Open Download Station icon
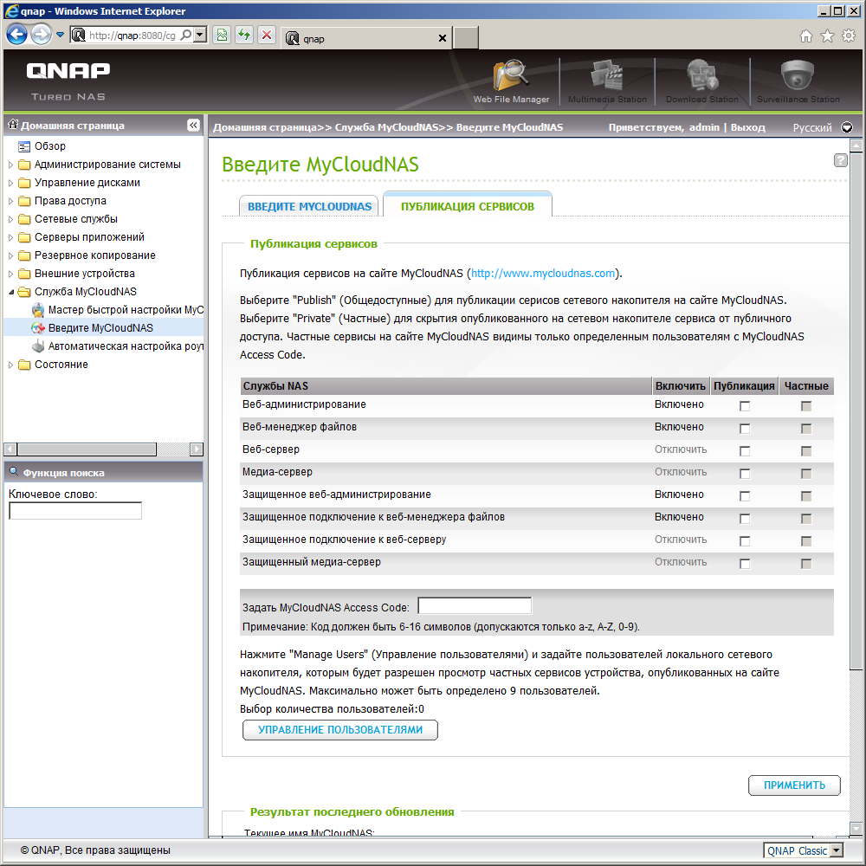 coord(702,75)
